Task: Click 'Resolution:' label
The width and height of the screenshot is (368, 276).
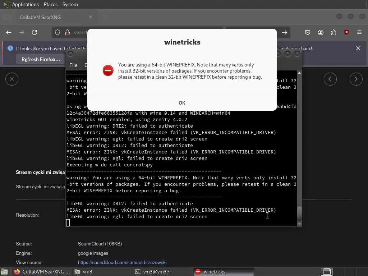Action: coord(27,215)
